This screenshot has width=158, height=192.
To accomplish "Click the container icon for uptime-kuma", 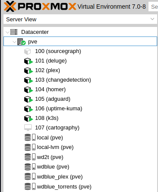I will 29,109.
